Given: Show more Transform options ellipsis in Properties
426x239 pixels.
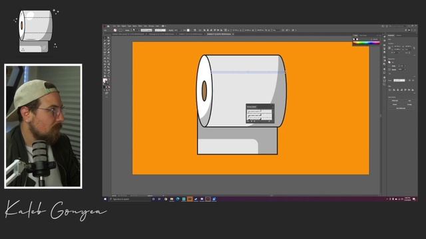Looking at the screenshot, I should point(414,54).
